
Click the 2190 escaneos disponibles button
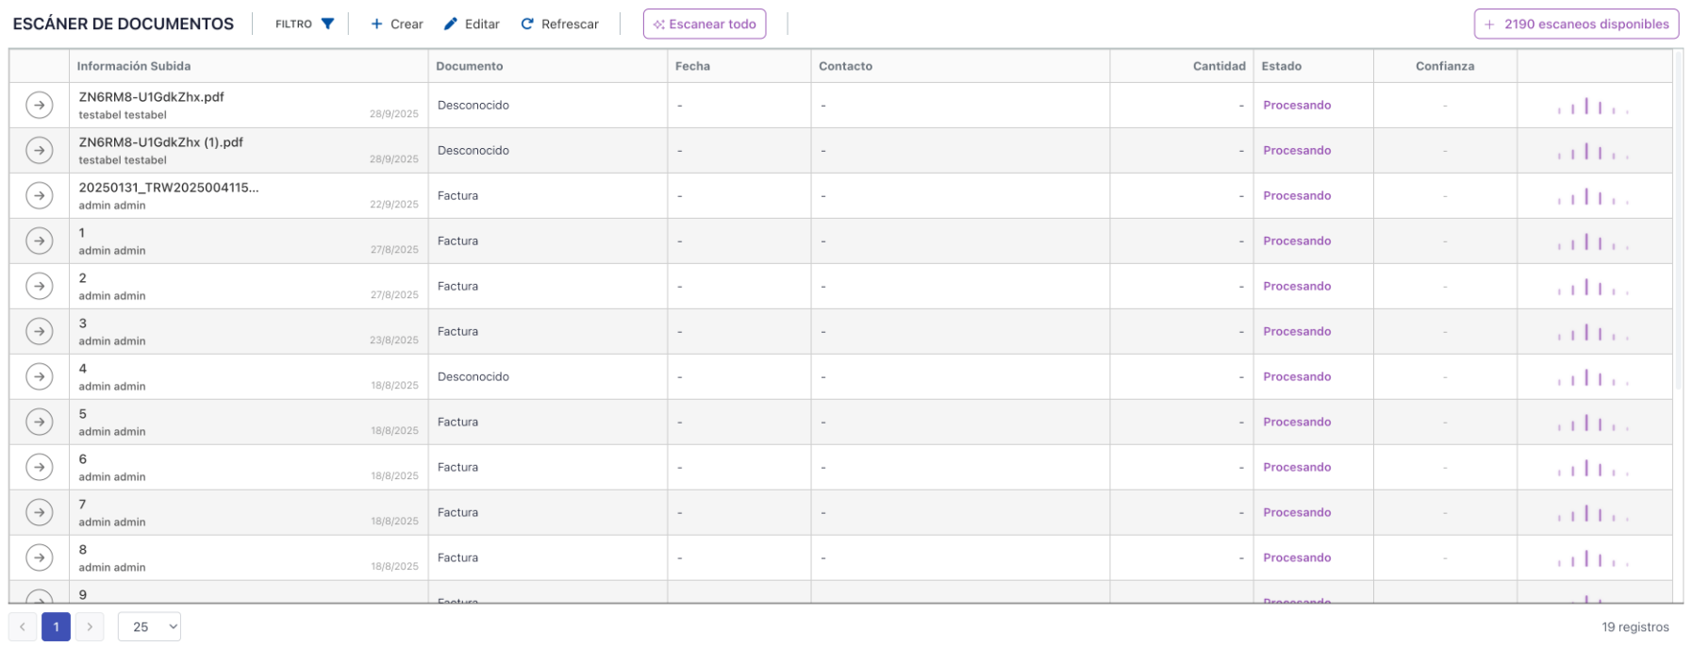tap(1576, 24)
